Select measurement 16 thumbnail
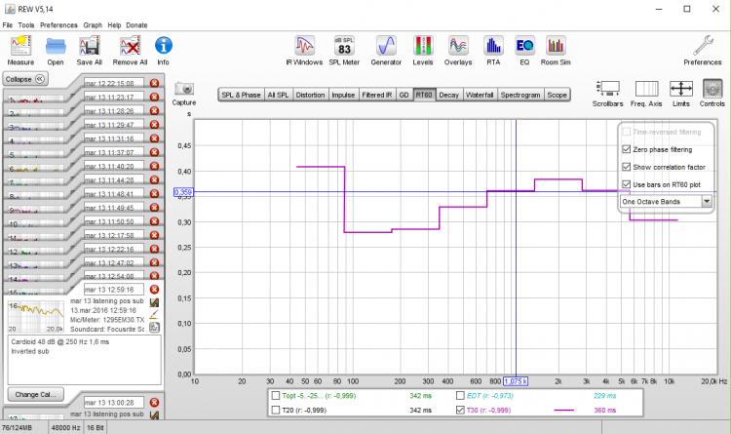 pos(36,316)
